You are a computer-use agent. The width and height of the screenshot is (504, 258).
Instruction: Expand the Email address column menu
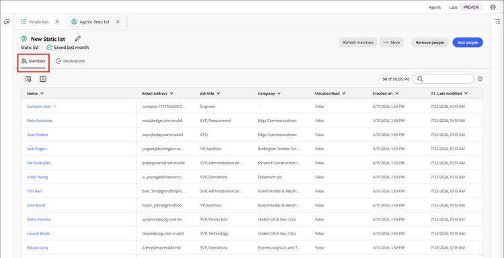pyautogui.click(x=171, y=94)
